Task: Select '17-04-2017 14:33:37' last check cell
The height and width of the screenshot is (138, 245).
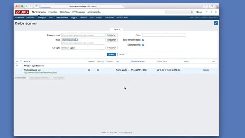Action: coord(139,70)
